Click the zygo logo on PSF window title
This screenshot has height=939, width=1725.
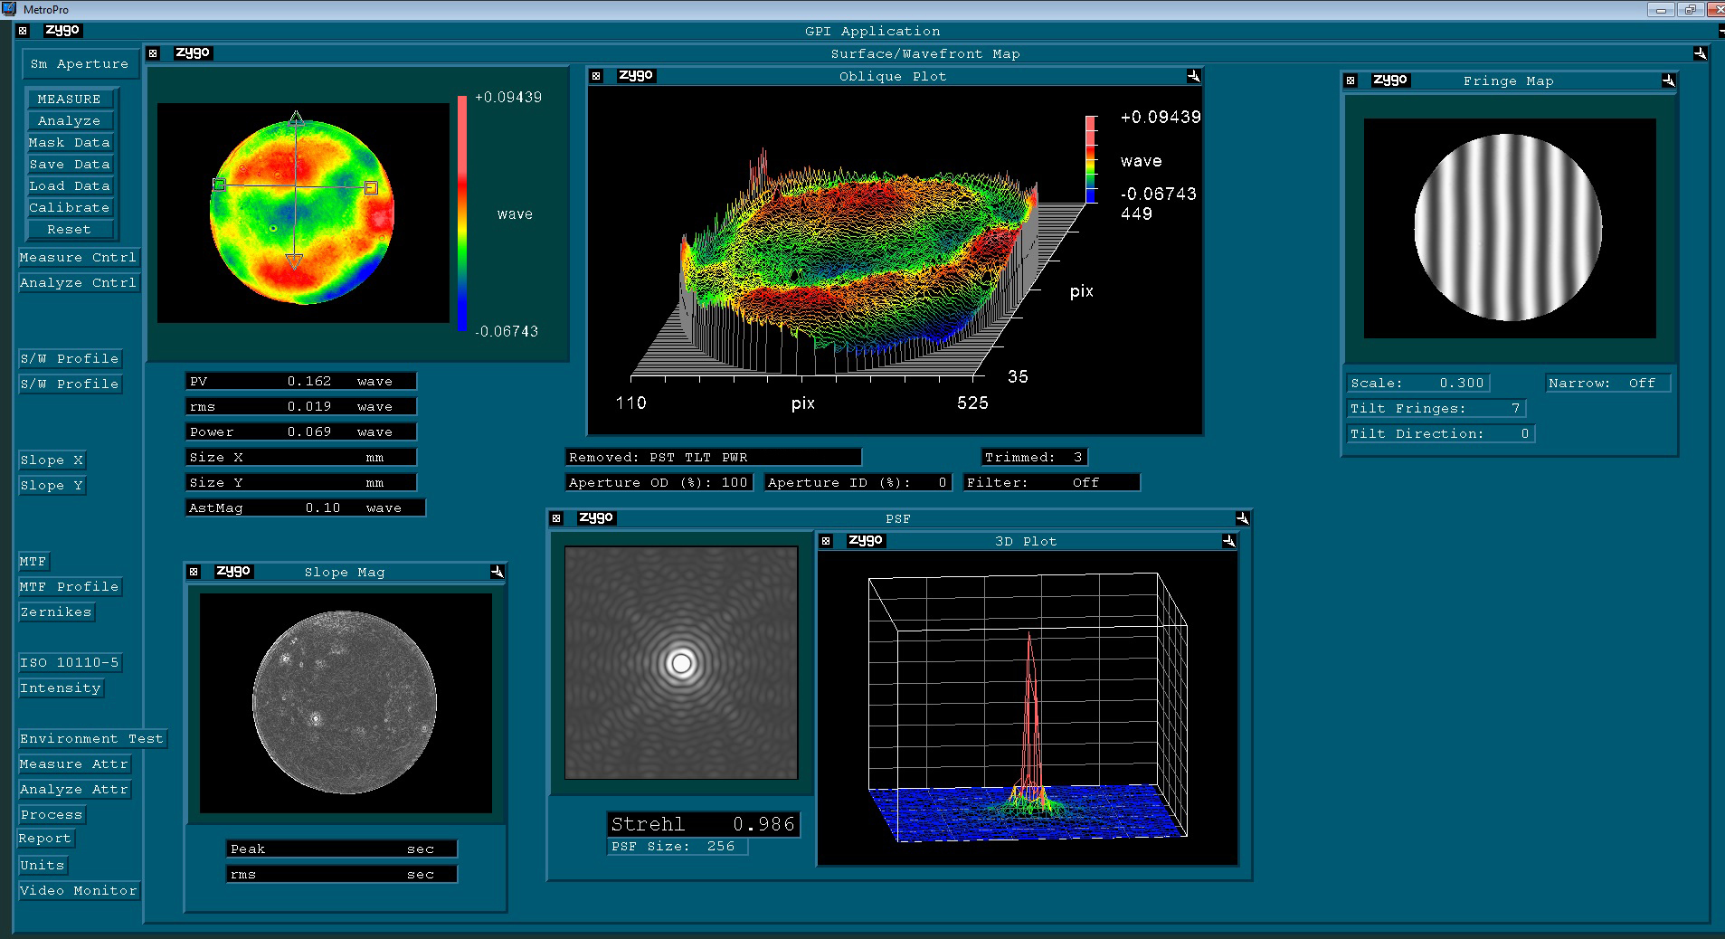tap(596, 517)
